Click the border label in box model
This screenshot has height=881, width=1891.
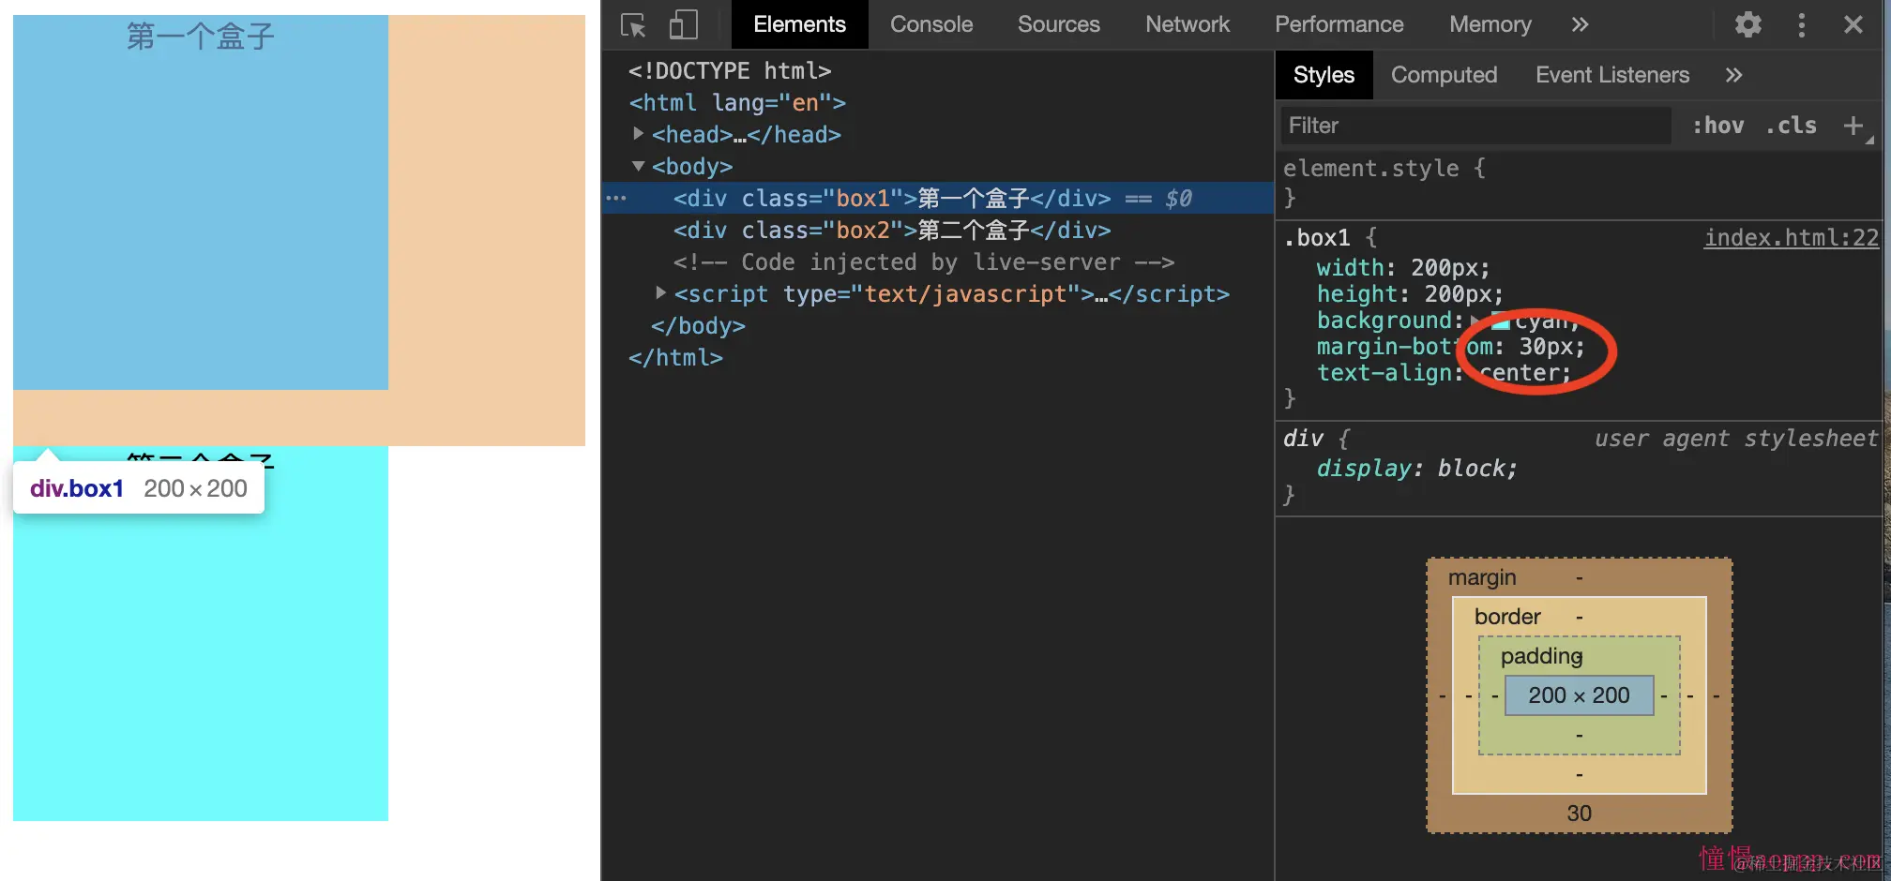(1507, 617)
